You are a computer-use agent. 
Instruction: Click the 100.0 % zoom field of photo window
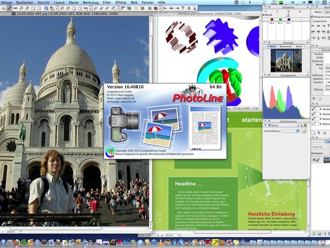[12, 232]
